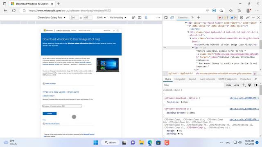Click the address bar URL

(x=70, y=11)
